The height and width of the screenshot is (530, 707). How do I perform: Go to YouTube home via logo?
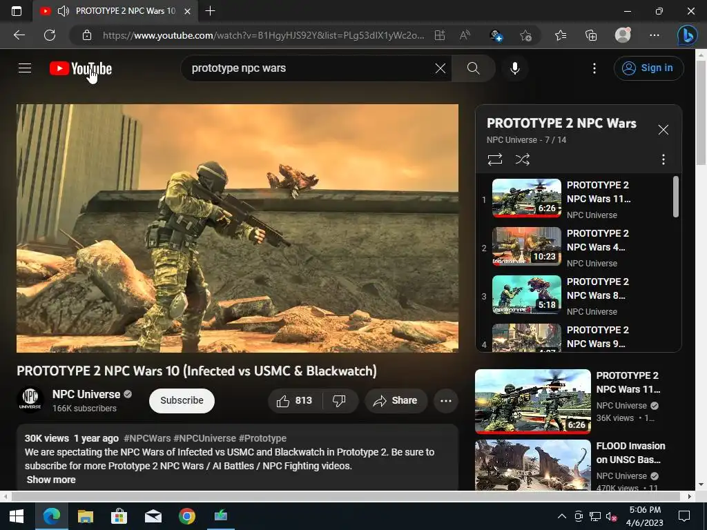coord(81,68)
